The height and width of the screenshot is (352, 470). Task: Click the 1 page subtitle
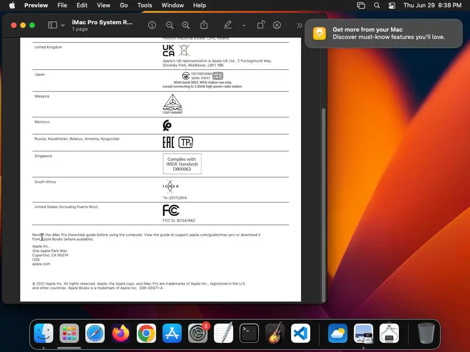(80, 29)
